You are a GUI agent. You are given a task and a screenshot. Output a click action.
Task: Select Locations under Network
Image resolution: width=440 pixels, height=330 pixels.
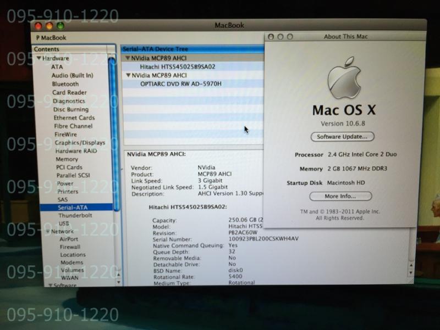(x=73, y=255)
